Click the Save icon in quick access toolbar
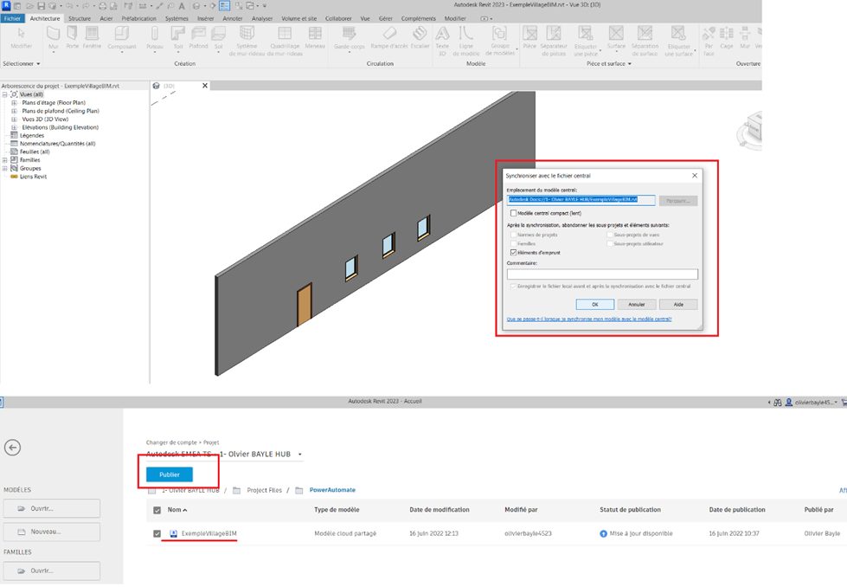This screenshot has width=847, height=587. point(41,6)
